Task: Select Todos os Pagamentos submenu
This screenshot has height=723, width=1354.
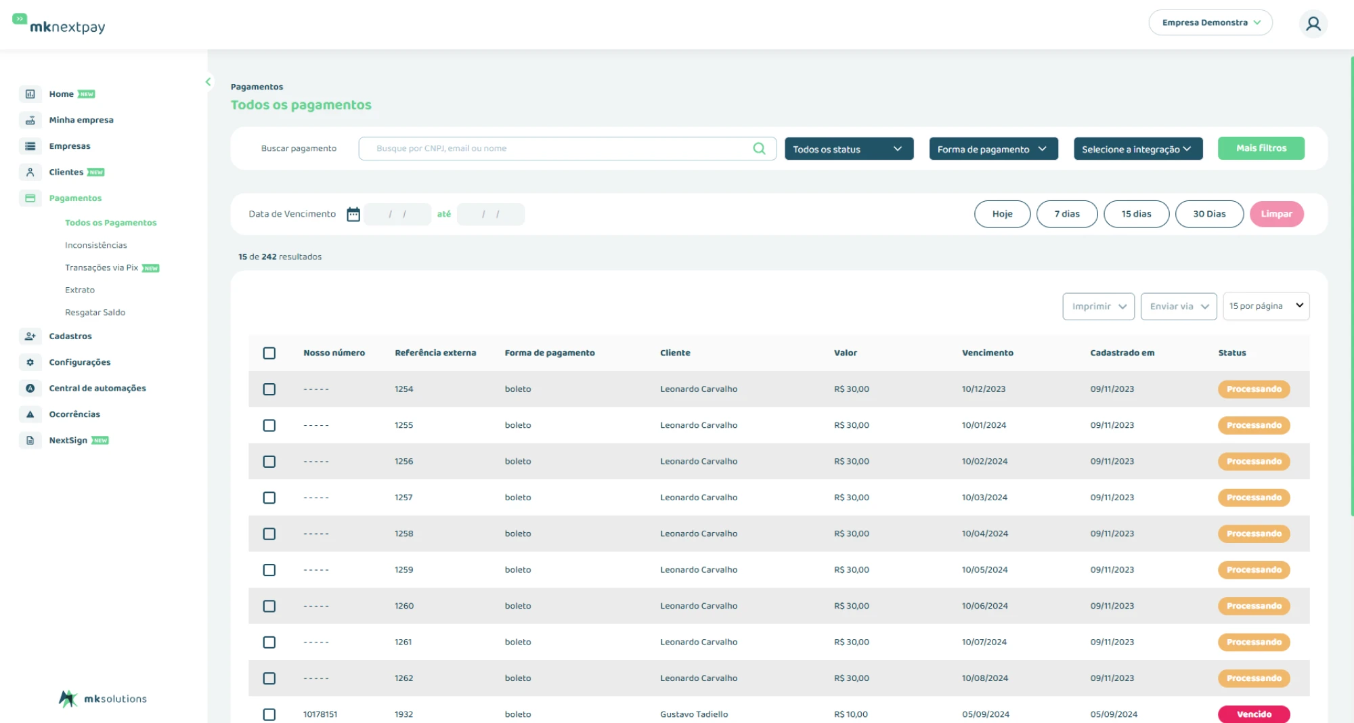Action: tap(110, 223)
